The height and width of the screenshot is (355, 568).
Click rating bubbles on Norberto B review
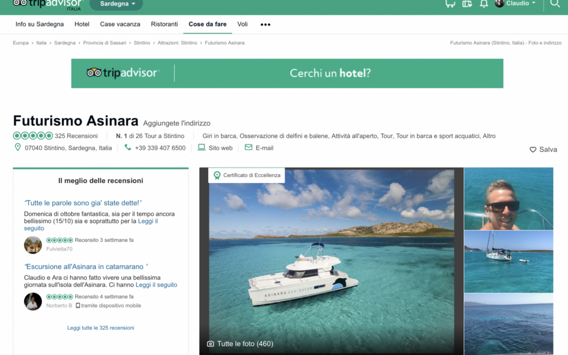[59, 297]
